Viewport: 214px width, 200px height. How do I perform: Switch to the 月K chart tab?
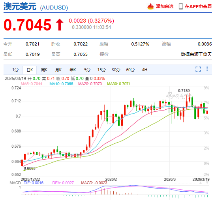[x=58, y=70]
